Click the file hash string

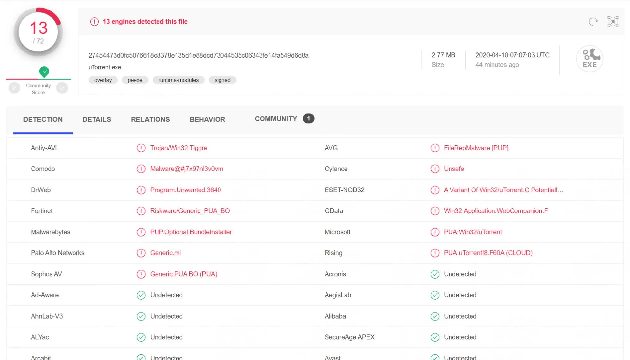199,55
